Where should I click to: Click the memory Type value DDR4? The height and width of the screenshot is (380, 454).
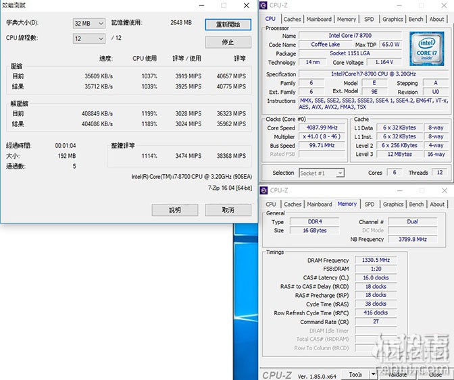(x=315, y=221)
